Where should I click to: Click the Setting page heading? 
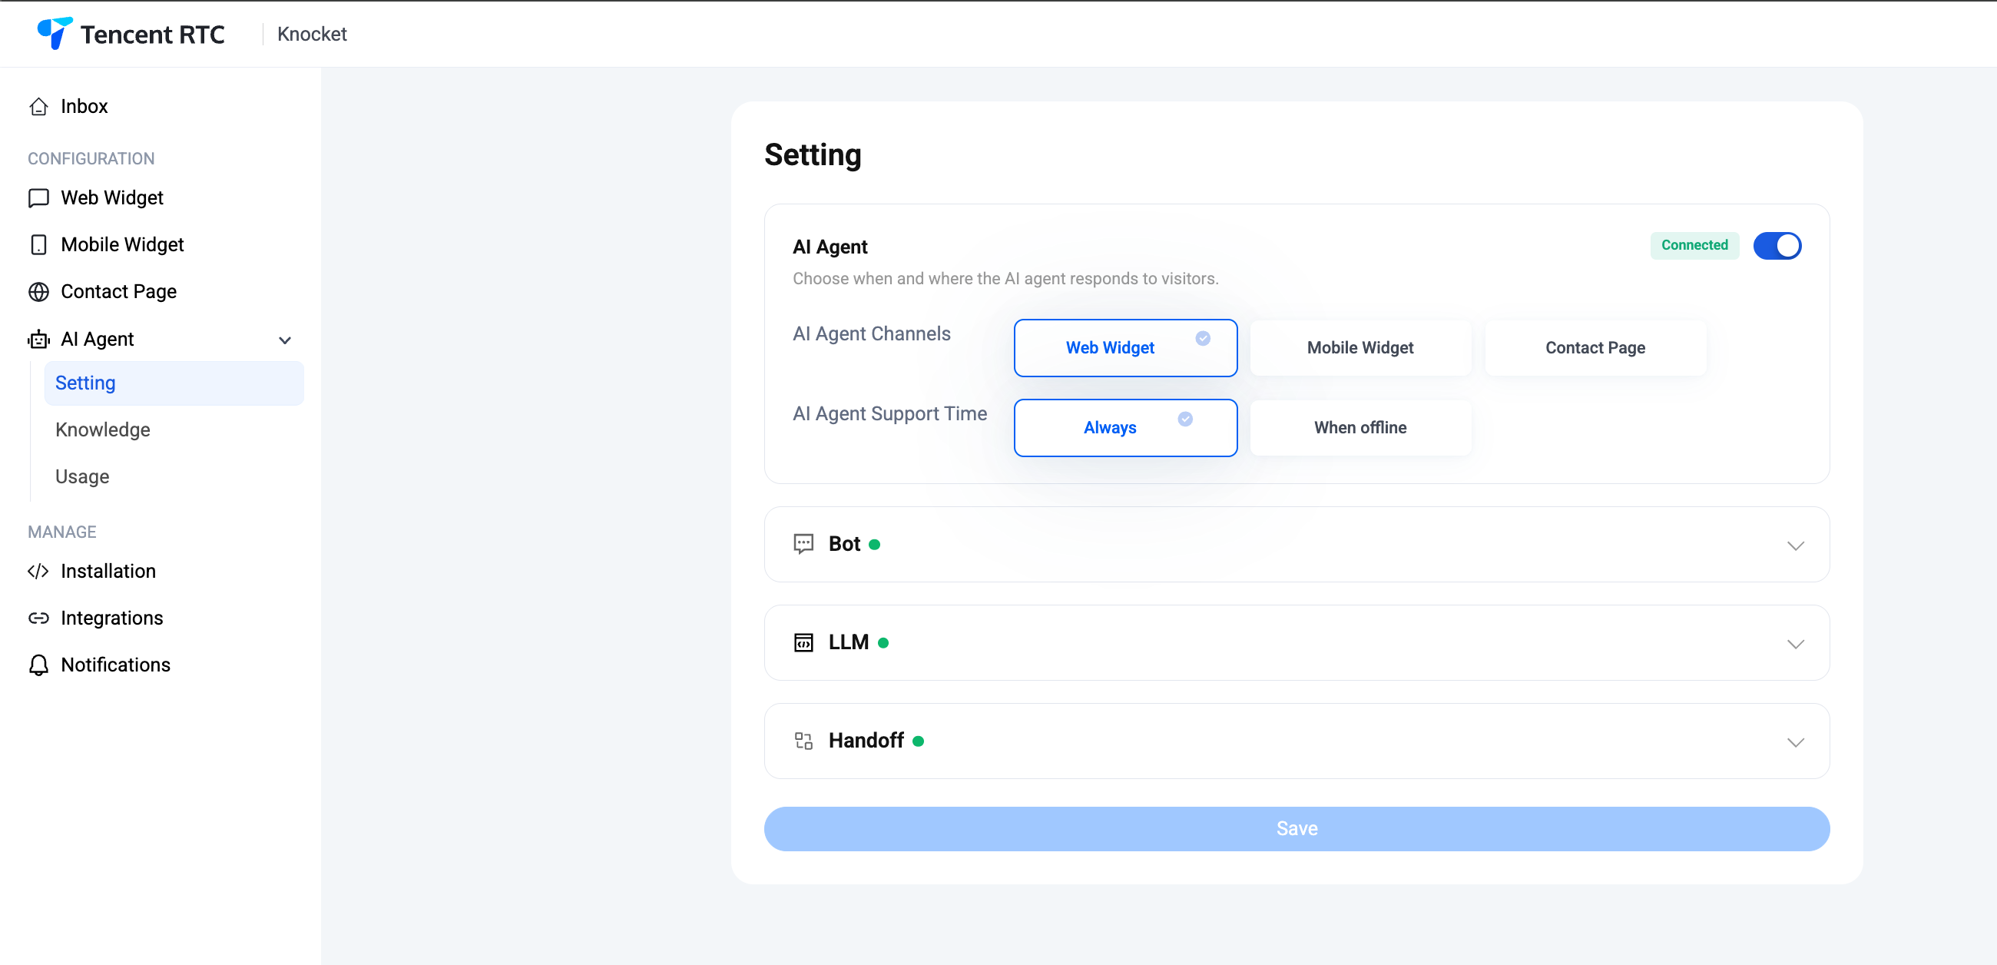tap(813, 154)
